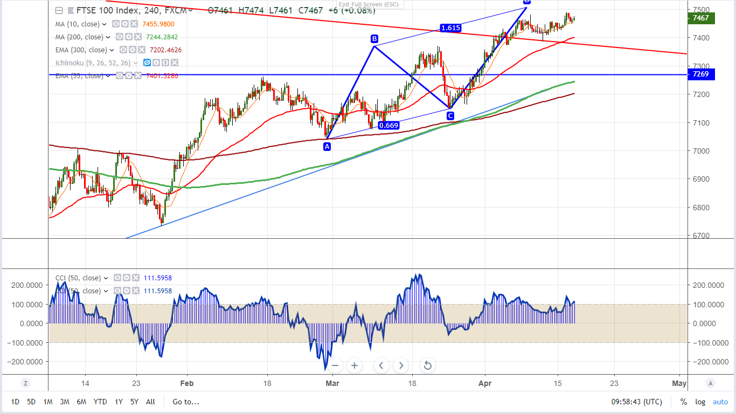Click the Z timezone button on time axis

tap(25, 383)
